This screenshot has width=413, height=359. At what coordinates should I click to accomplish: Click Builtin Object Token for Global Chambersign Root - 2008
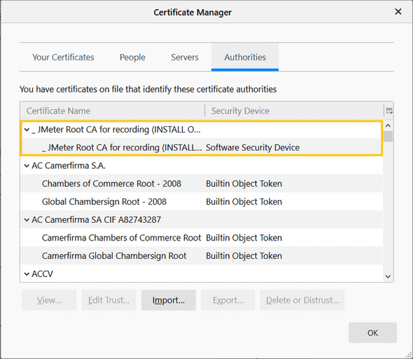tap(244, 202)
